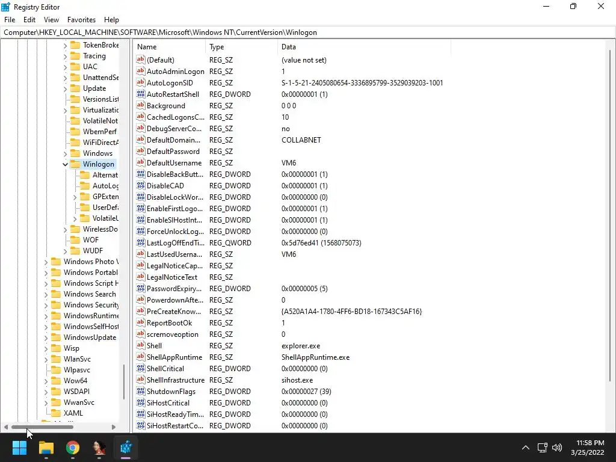Viewport: 616px width, 462px height.
Task: Open the Edit menu
Action: click(29, 20)
